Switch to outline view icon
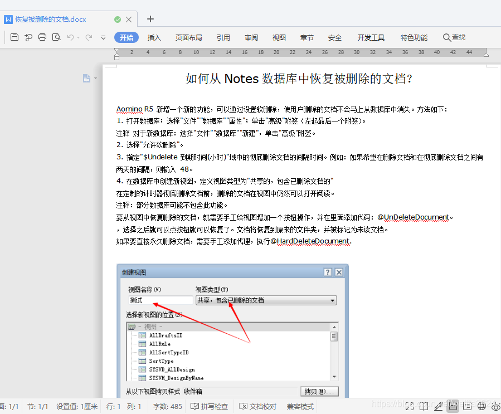 coord(467,406)
